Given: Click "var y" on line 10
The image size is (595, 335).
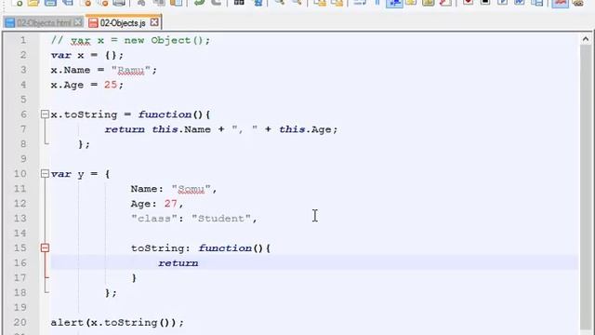Looking at the screenshot, I should [68, 174].
